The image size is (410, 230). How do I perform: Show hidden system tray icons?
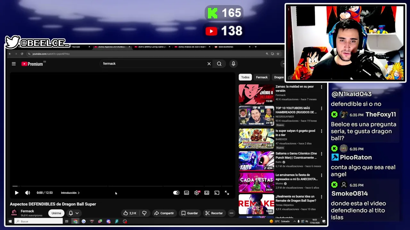click(294, 221)
